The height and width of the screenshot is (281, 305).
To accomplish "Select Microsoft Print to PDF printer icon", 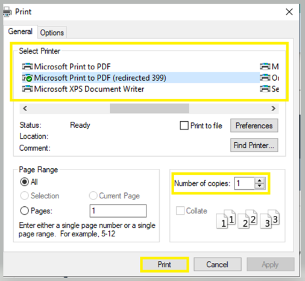I will pyautogui.click(x=27, y=66).
